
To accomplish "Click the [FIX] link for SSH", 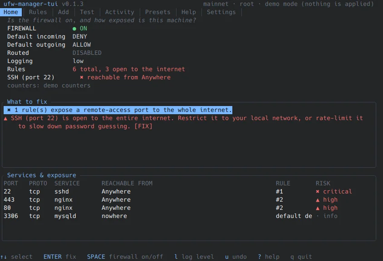I will pos(143,126).
